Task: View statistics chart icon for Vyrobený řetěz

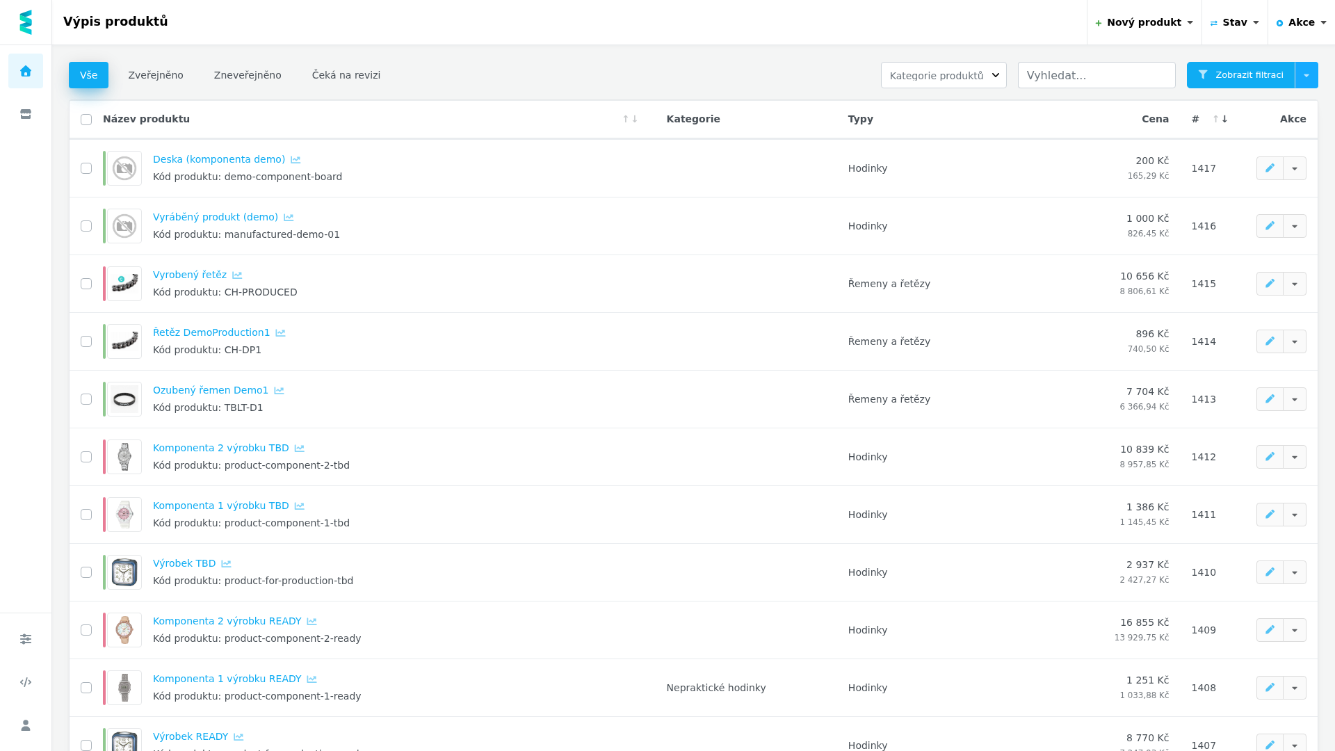Action: [x=237, y=275]
